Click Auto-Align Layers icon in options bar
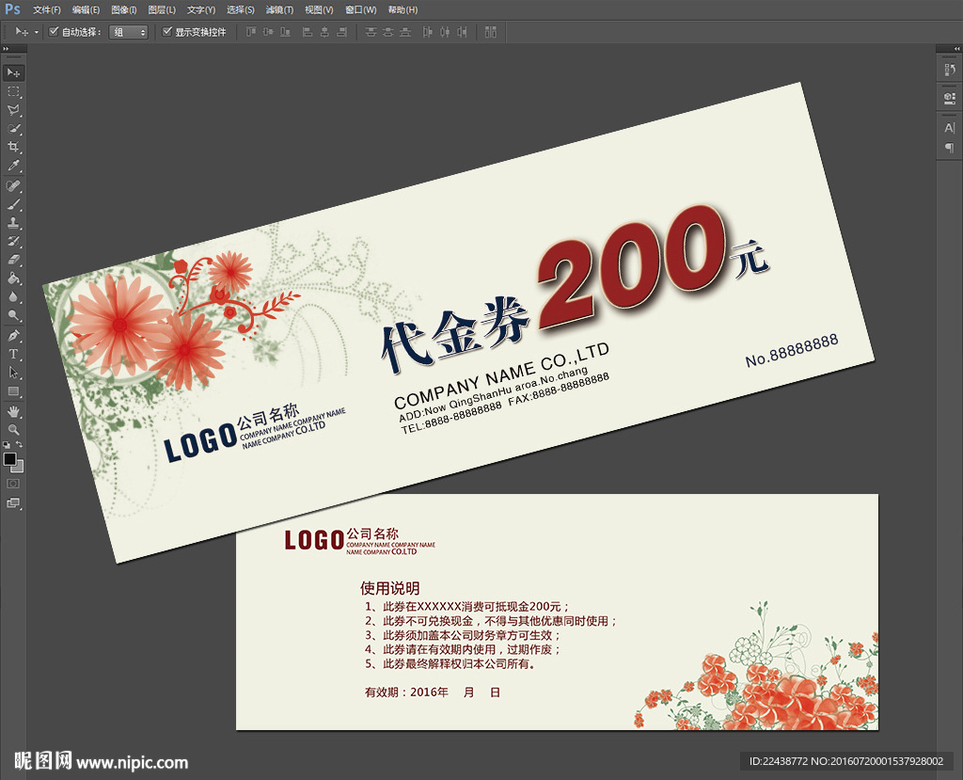The image size is (963, 780). tap(490, 32)
